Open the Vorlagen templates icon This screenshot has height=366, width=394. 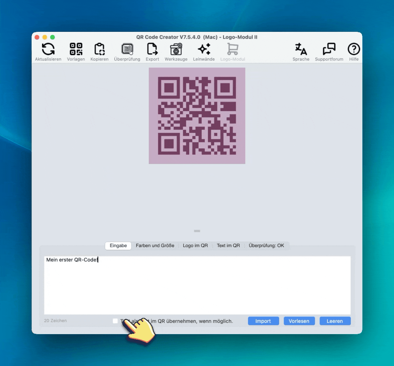[x=76, y=49]
